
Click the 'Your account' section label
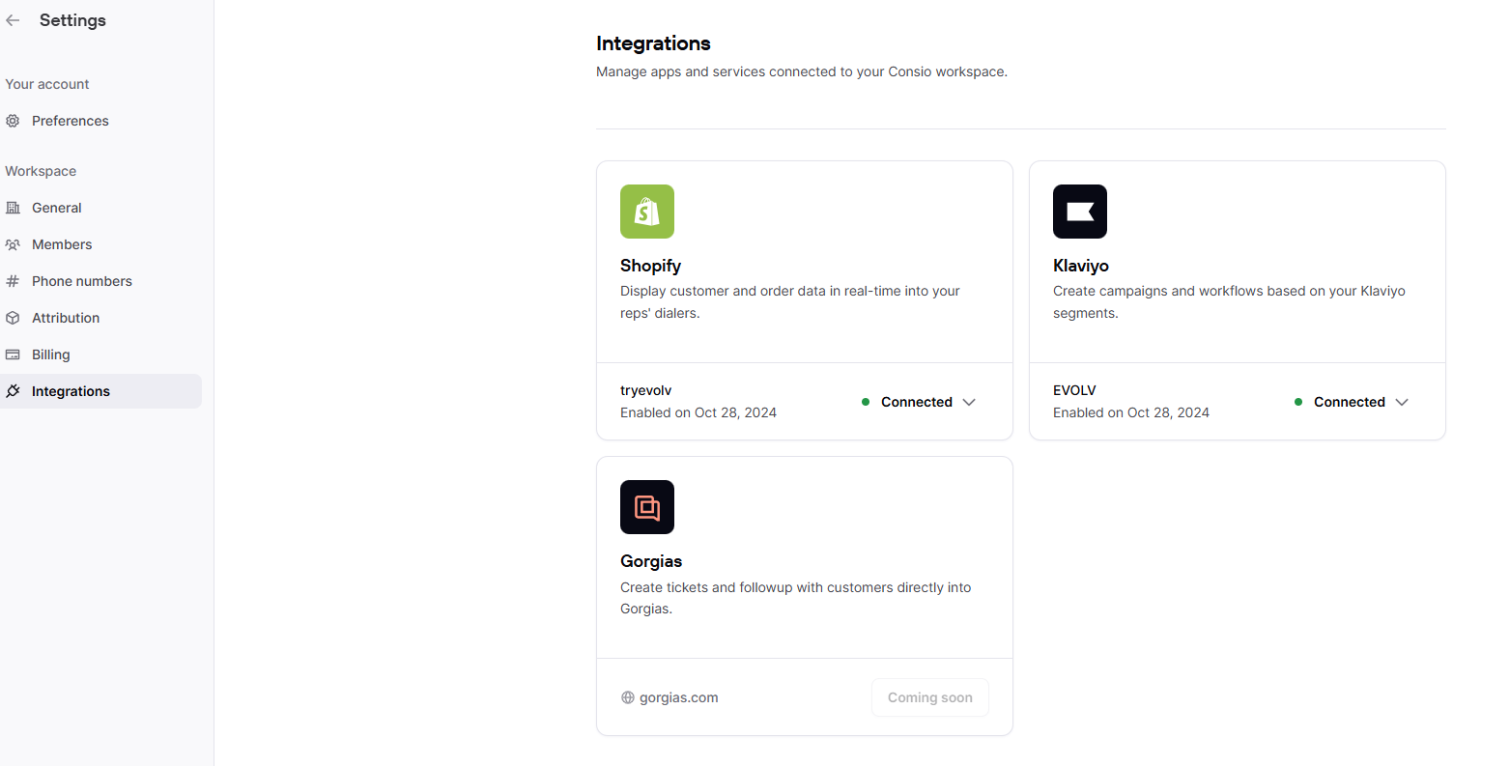pos(47,84)
